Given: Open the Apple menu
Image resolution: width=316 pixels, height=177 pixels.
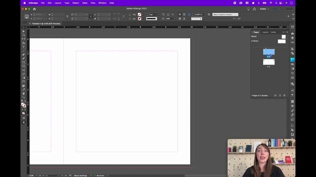Looking at the screenshot, I should pyautogui.click(x=25, y=3).
